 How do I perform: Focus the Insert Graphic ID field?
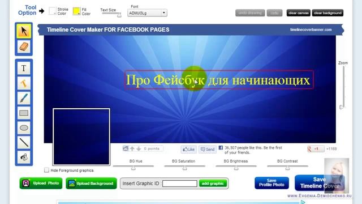[180, 184]
